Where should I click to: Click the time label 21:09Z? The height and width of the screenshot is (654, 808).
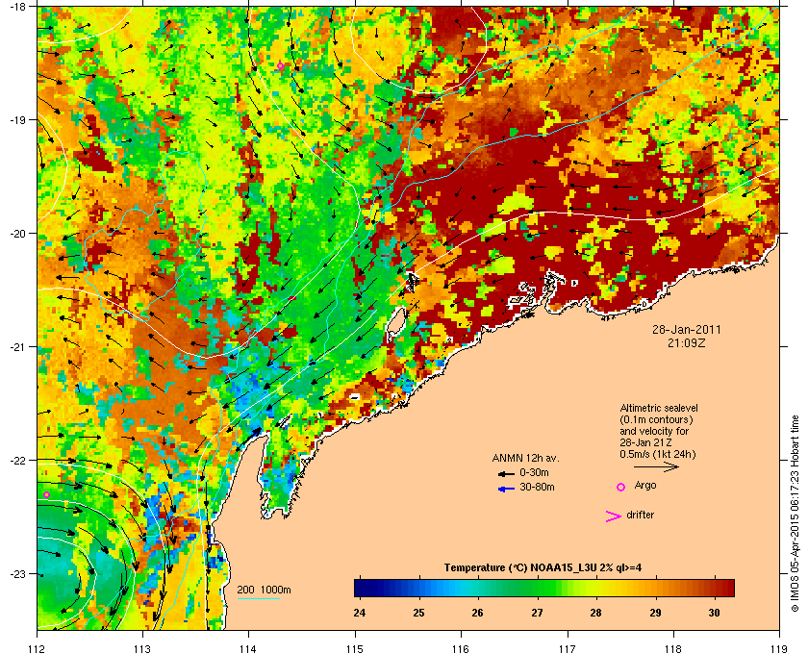(x=687, y=342)
